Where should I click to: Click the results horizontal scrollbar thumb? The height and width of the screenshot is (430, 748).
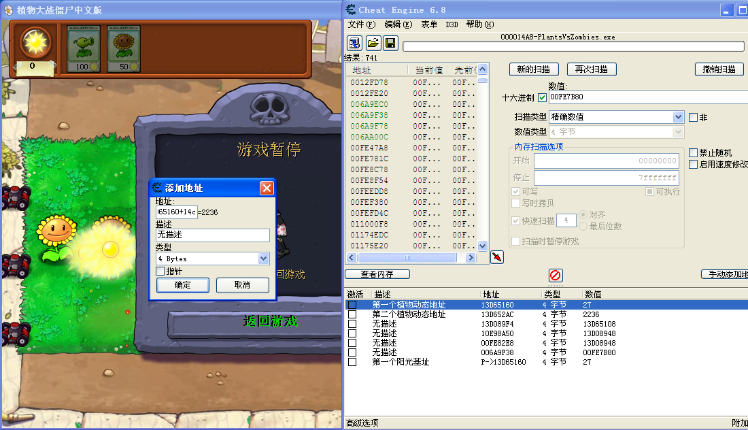pos(407,258)
